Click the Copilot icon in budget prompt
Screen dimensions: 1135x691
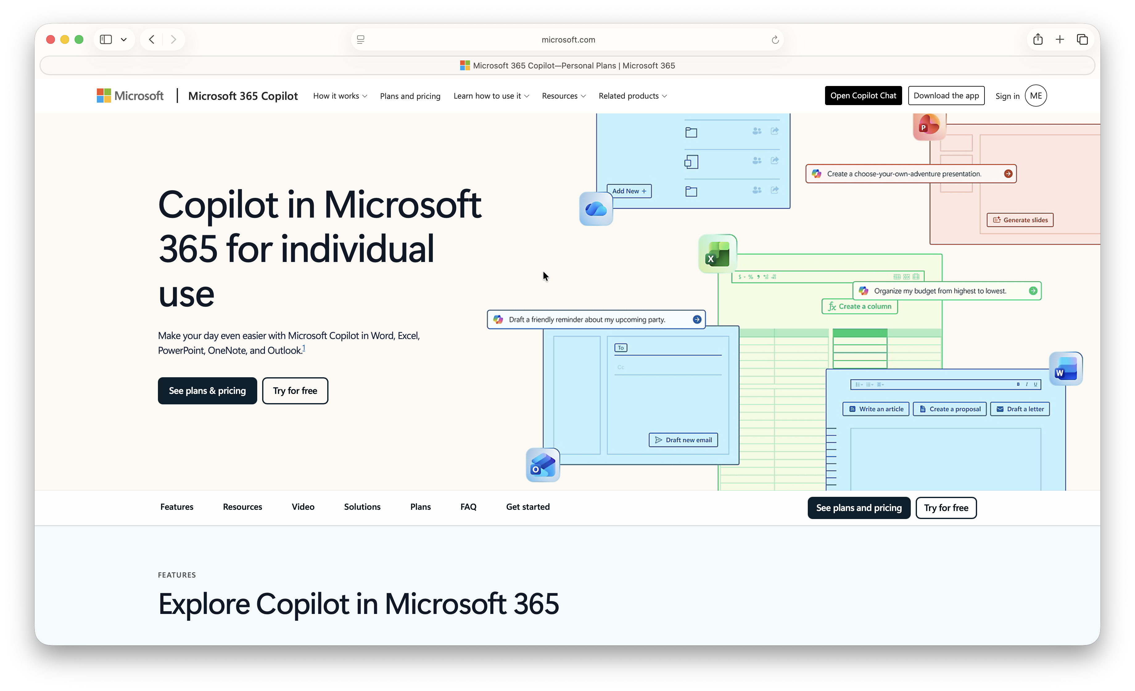pyautogui.click(x=864, y=291)
